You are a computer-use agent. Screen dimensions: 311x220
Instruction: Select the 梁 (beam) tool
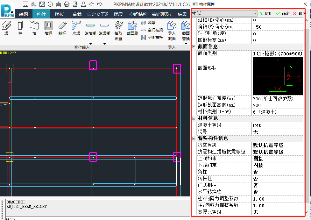click(6, 28)
